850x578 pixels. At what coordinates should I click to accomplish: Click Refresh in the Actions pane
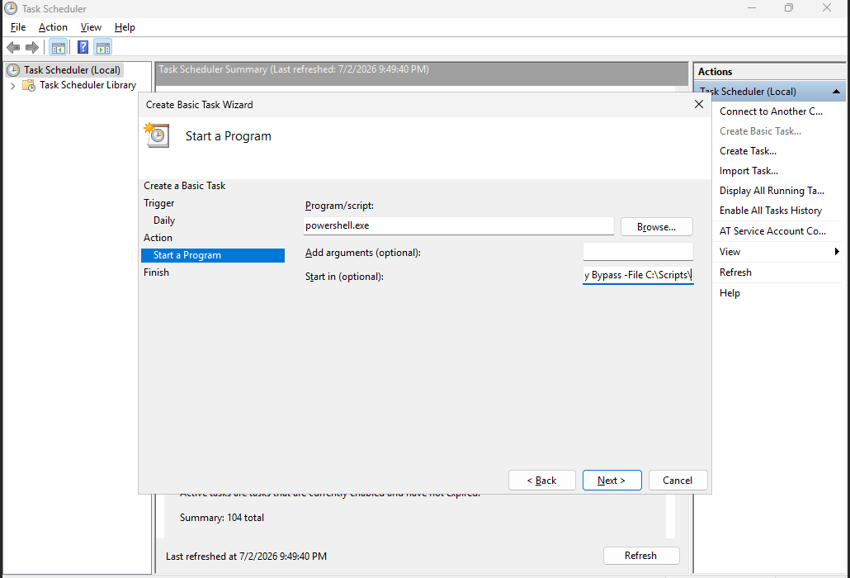(x=735, y=272)
